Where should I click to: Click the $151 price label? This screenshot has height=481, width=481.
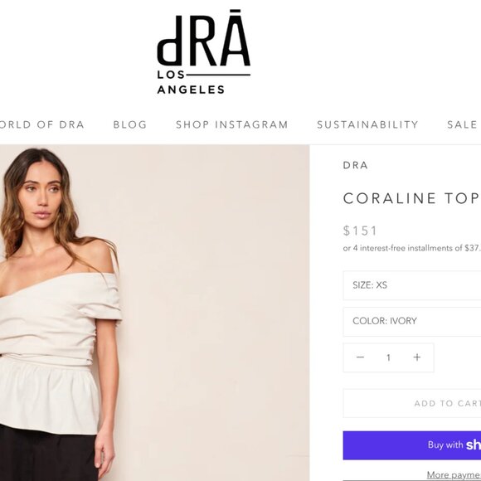(360, 231)
